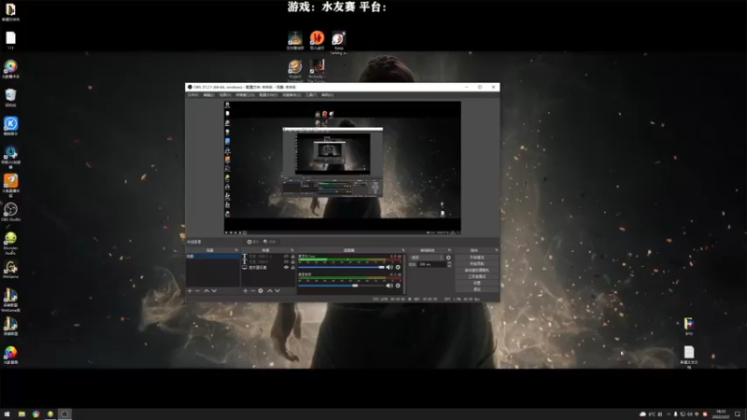This screenshot has height=420, width=747.
Task: Launch the Monster Audio desktop shortcut
Action: point(10,243)
